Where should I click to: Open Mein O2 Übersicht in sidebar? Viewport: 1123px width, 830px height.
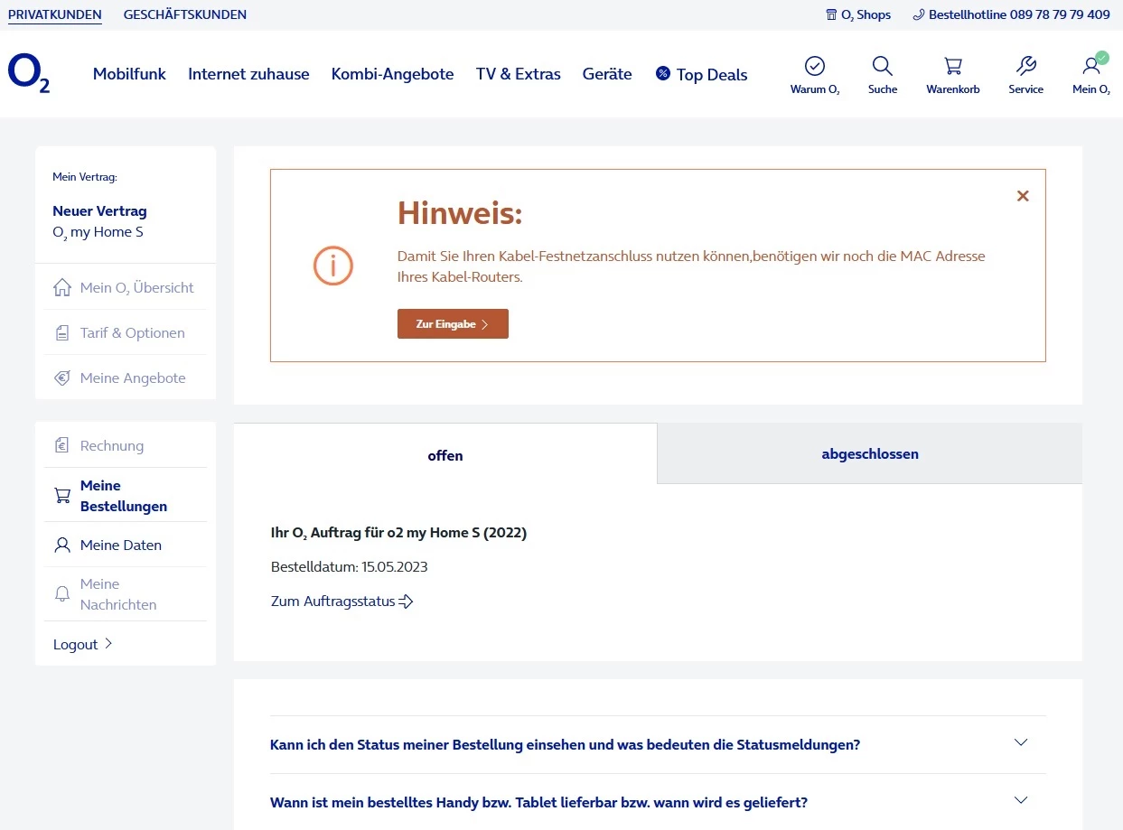(126, 287)
